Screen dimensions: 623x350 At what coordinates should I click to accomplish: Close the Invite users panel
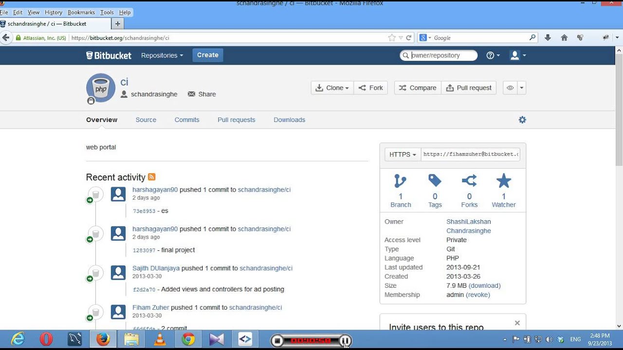[x=517, y=323]
